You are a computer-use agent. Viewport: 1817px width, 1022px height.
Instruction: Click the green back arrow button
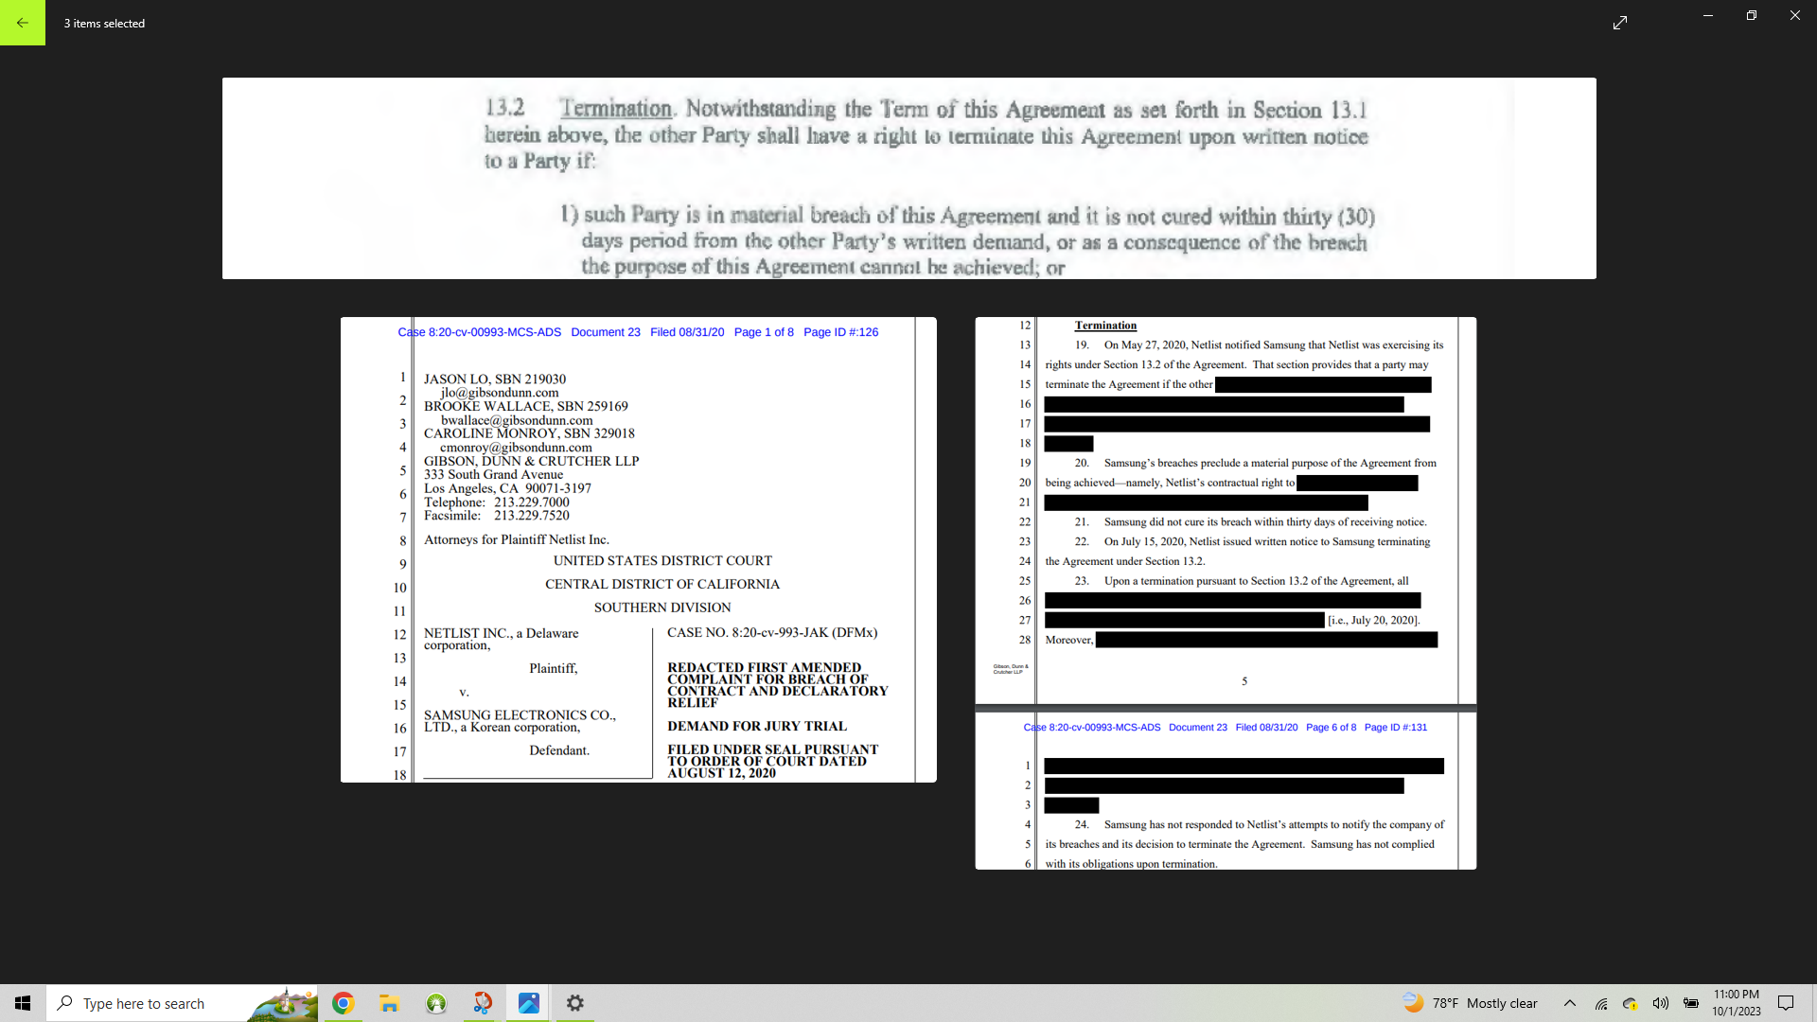(23, 23)
